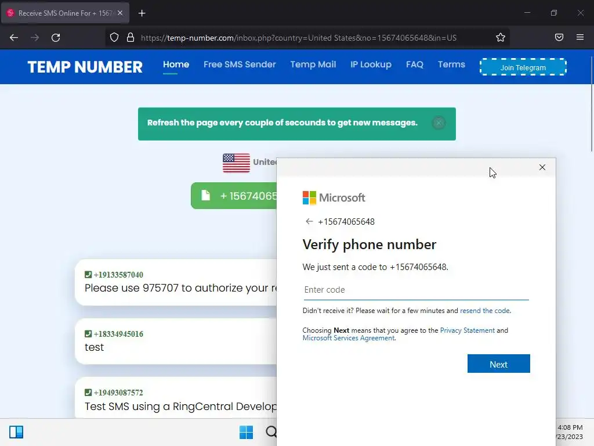Click the RingCentral test SMS message

[x=181, y=407]
